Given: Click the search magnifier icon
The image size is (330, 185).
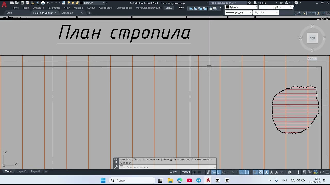Looking at the screenshot, I should (x=250, y=3).
